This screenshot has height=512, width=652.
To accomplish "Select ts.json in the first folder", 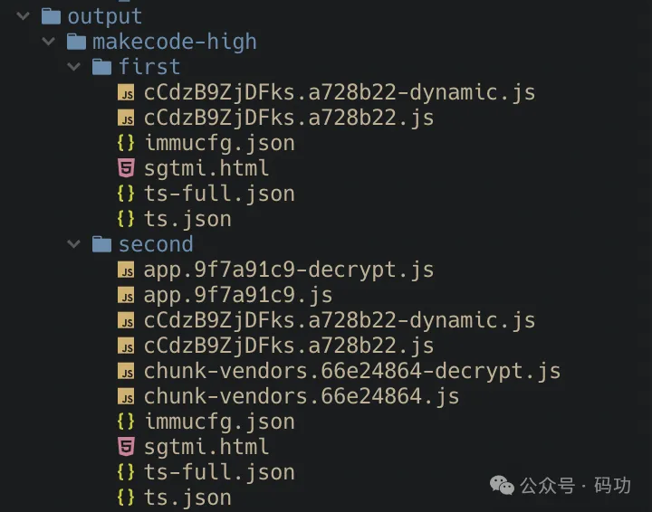I will pyautogui.click(x=187, y=219).
